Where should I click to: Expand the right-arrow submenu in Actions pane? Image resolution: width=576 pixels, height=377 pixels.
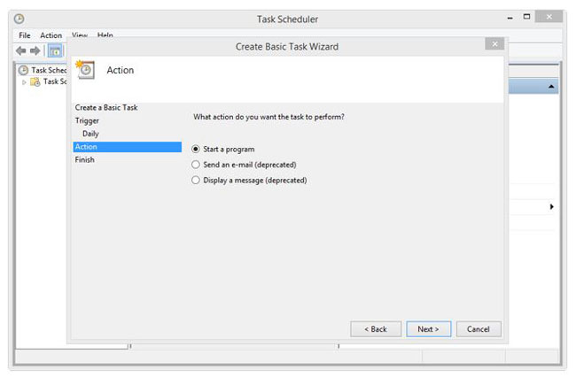click(552, 206)
